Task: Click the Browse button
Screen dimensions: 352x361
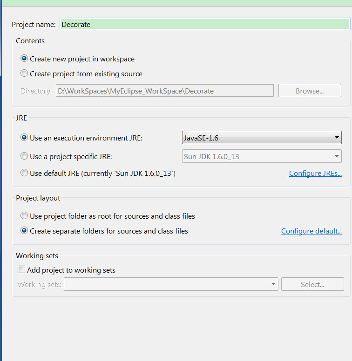Action: pyautogui.click(x=310, y=91)
